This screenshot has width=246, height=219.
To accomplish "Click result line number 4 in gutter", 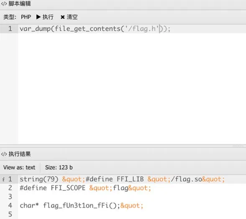I will (x=10, y=206).
